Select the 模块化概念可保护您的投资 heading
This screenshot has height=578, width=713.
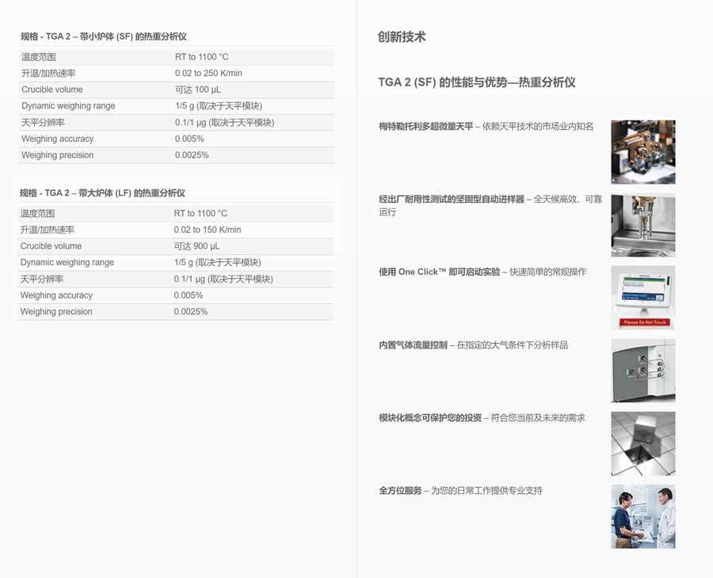click(430, 417)
